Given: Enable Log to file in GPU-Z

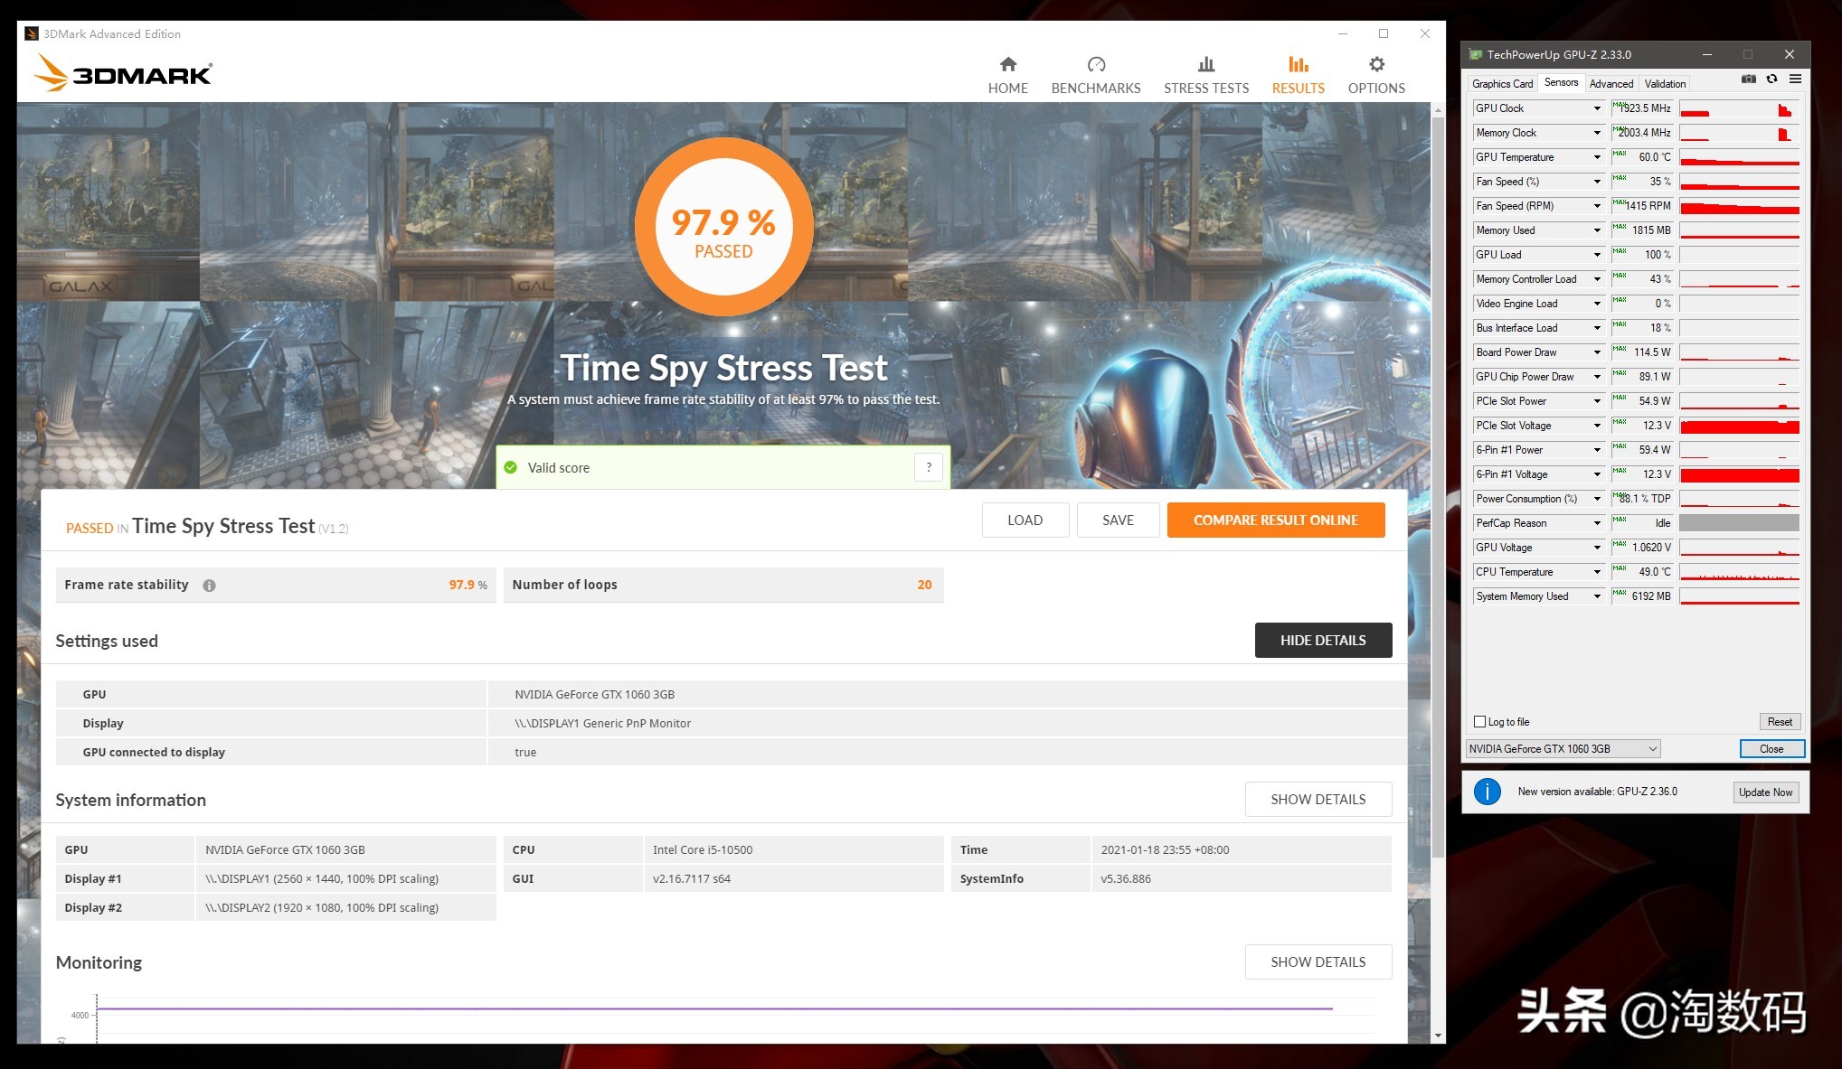Looking at the screenshot, I should [x=1481, y=721].
